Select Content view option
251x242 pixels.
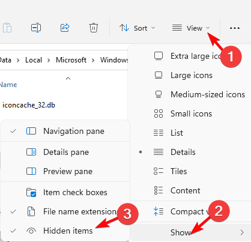click(x=189, y=190)
